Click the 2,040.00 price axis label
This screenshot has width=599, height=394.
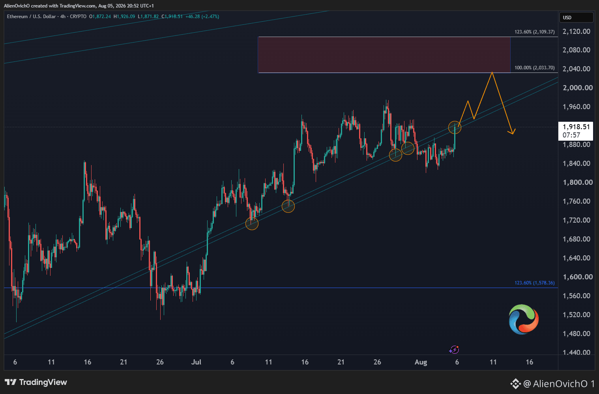point(577,69)
